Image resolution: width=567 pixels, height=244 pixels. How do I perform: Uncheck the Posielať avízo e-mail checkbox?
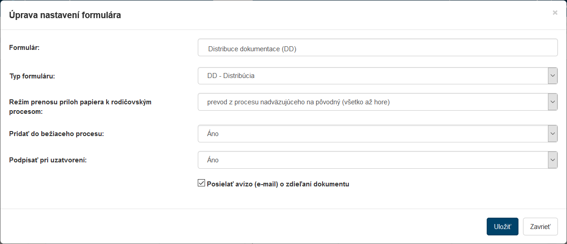pos(201,183)
